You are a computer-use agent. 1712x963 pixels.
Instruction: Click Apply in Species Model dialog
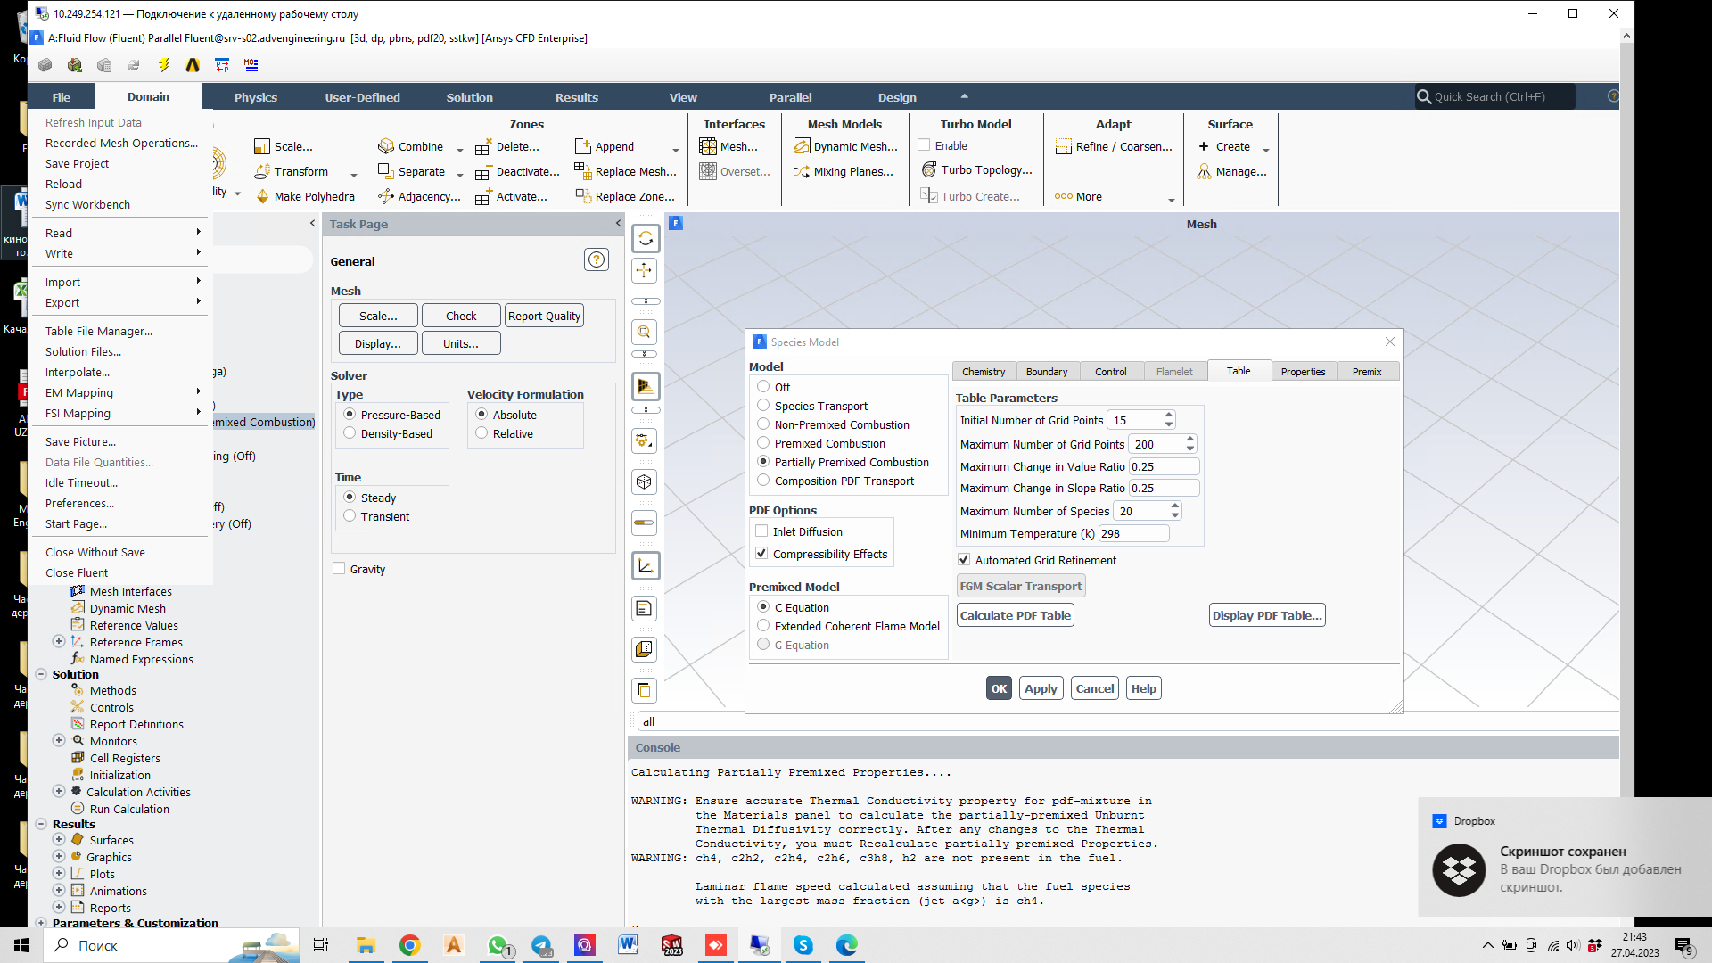pyautogui.click(x=1041, y=688)
